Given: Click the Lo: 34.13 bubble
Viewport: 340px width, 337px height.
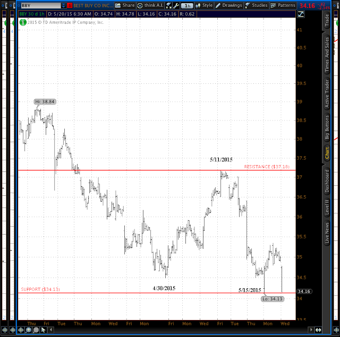Looking at the screenshot, I should [273, 299].
